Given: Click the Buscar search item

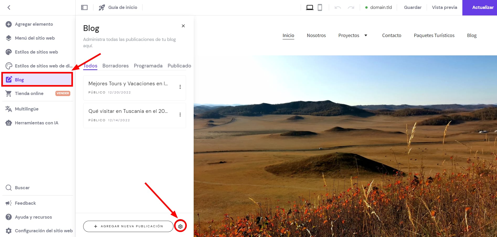Looking at the screenshot, I should click(22, 188).
